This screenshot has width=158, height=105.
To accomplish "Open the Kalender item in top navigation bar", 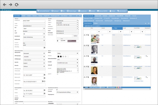I will click(92, 11).
